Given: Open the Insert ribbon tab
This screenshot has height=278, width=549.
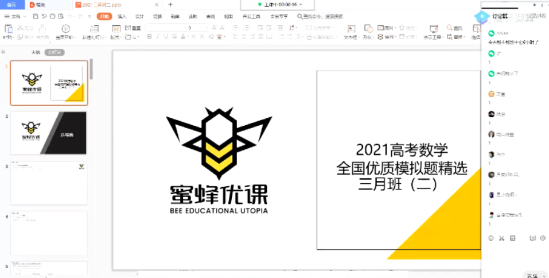Looking at the screenshot, I should [x=122, y=17].
